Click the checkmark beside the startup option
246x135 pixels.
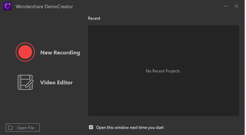pos(91,127)
